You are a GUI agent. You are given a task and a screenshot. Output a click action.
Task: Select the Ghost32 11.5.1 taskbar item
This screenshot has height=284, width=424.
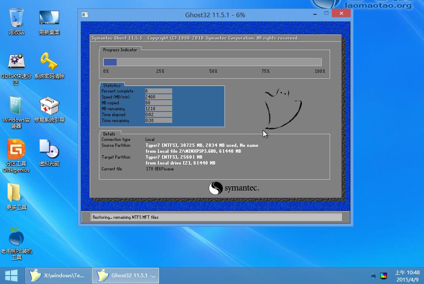[125, 276]
